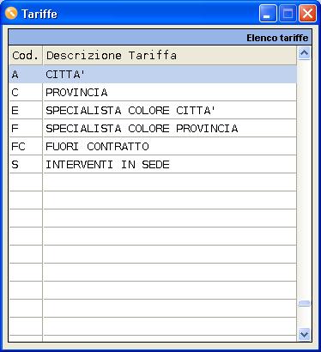Click the Elenco tariffe header bar
321x352 pixels.
coord(160,38)
